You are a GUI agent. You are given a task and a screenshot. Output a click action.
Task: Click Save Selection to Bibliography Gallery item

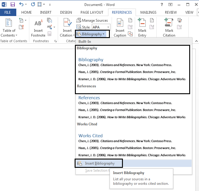(97, 171)
